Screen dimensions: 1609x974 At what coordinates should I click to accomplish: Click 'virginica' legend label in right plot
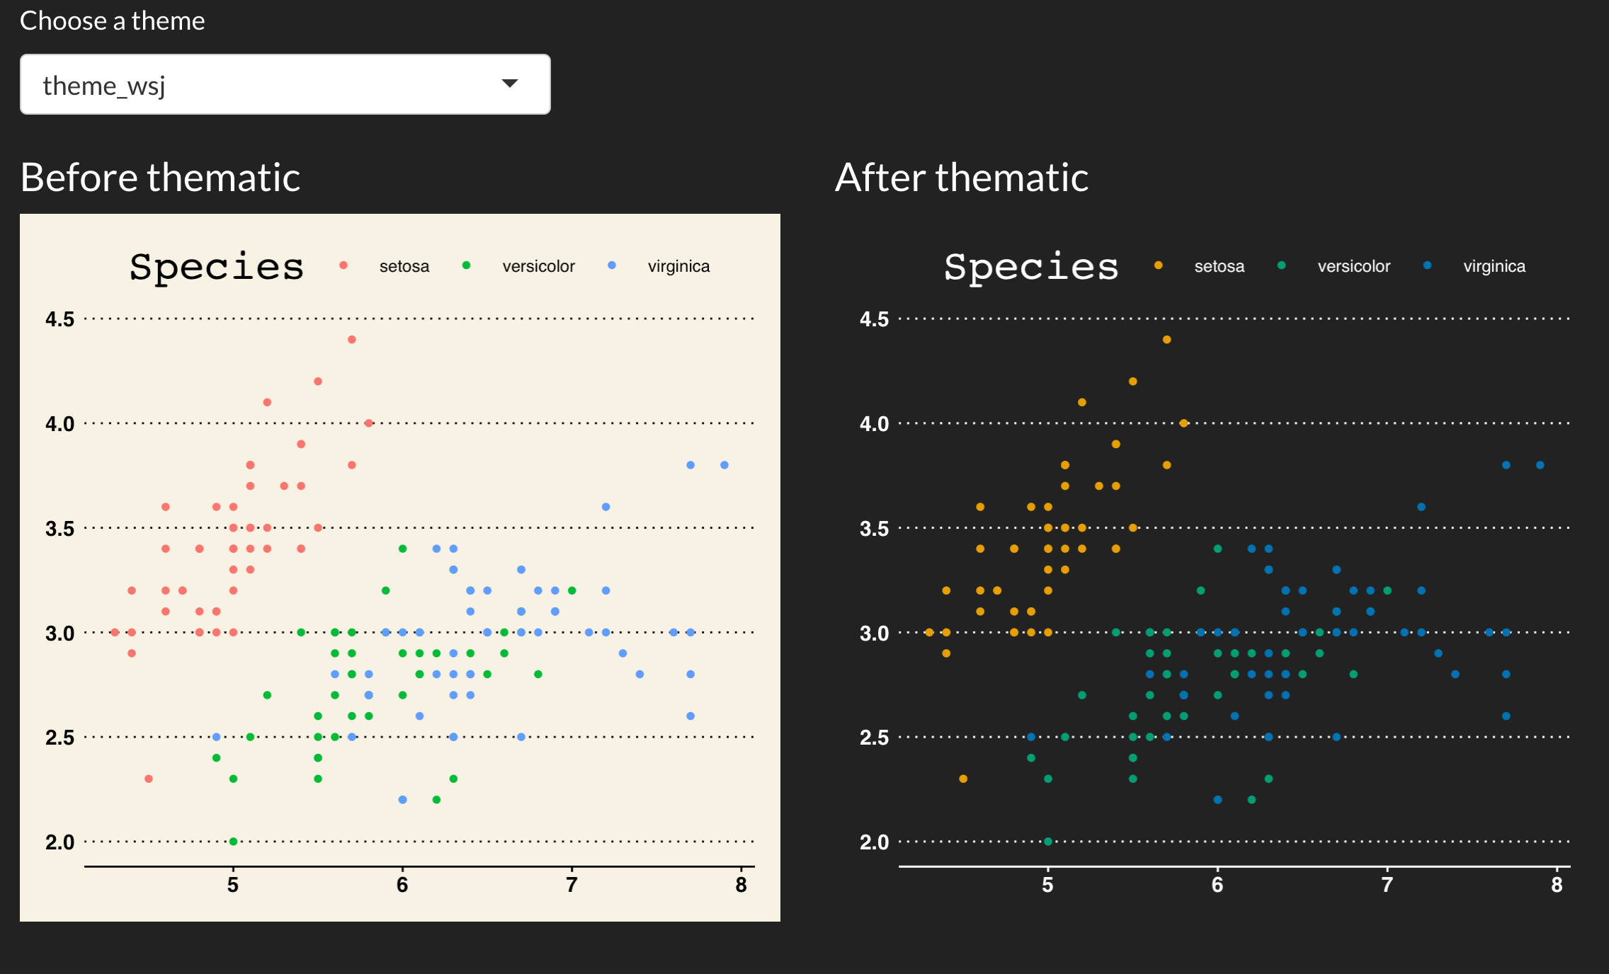pos(1494,266)
